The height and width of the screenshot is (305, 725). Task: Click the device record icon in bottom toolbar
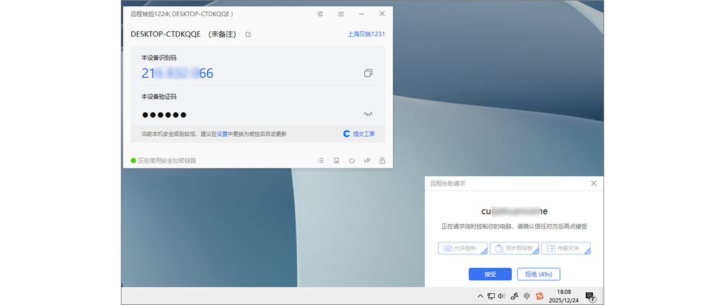coord(337,161)
